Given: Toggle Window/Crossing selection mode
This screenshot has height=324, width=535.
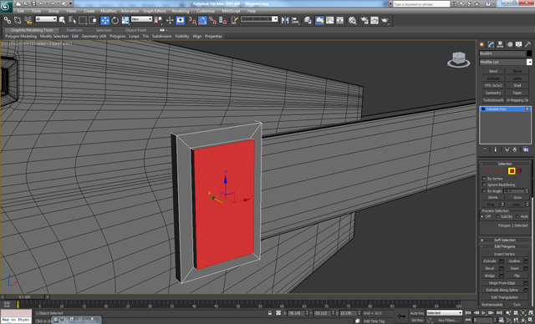Looking at the screenshot, I should [x=93, y=20].
